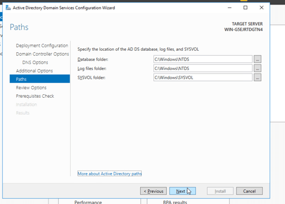Browse for the Database folder location
285x204 pixels.
pos(257,59)
